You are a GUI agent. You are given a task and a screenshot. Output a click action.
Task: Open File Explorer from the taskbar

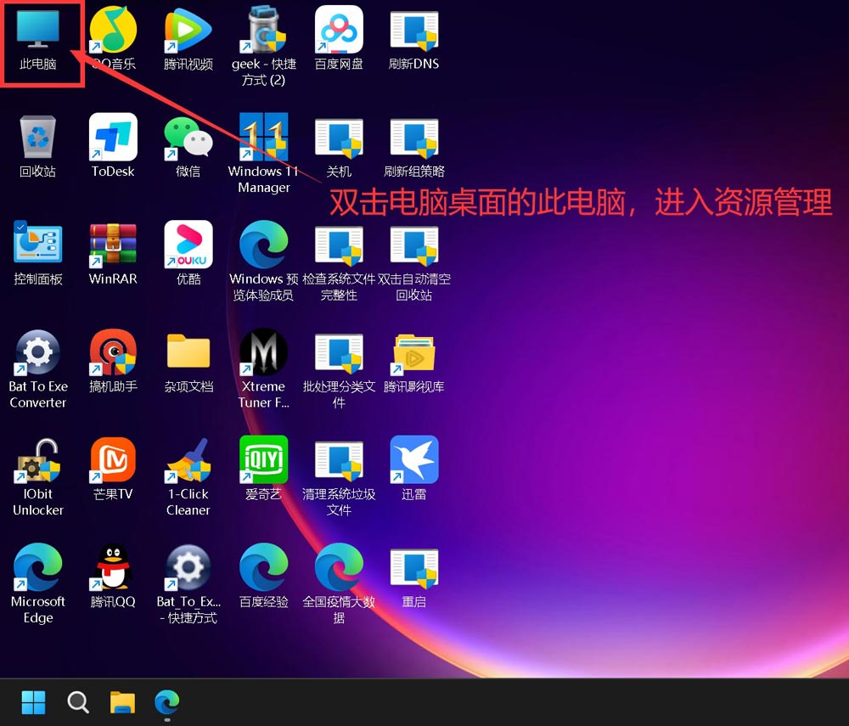[121, 702]
